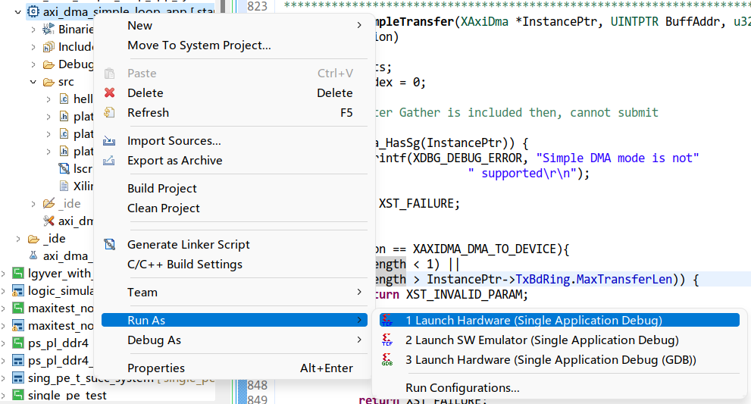Click the axi_dm .prj wrench icon
The width and height of the screenshot is (751, 404).
tap(49, 221)
